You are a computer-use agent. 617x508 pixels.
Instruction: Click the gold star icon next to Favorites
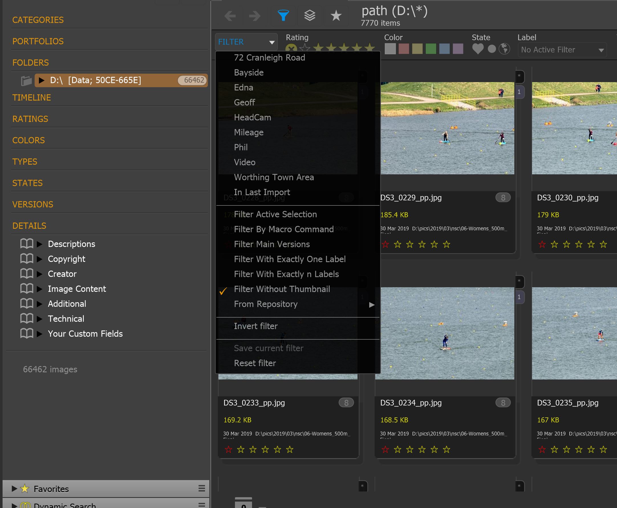(25, 488)
